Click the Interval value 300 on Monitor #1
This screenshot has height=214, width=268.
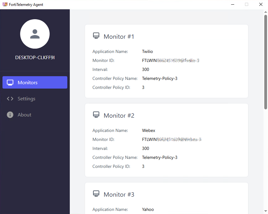click(145, 69)
